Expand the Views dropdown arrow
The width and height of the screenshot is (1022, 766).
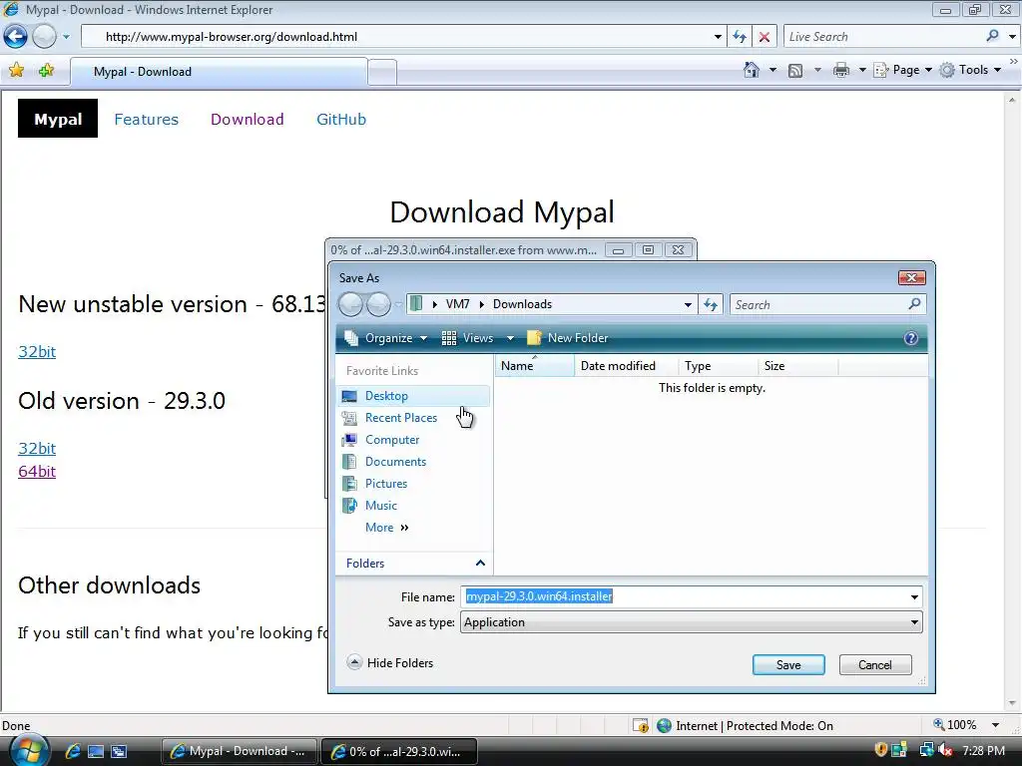[510, 338]
